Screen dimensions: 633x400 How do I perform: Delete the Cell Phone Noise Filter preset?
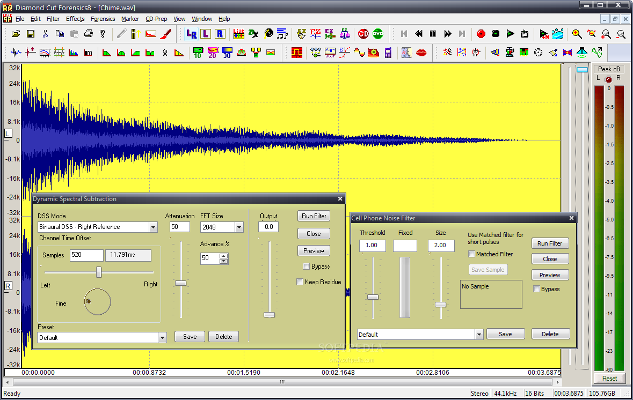pos(550,334)
